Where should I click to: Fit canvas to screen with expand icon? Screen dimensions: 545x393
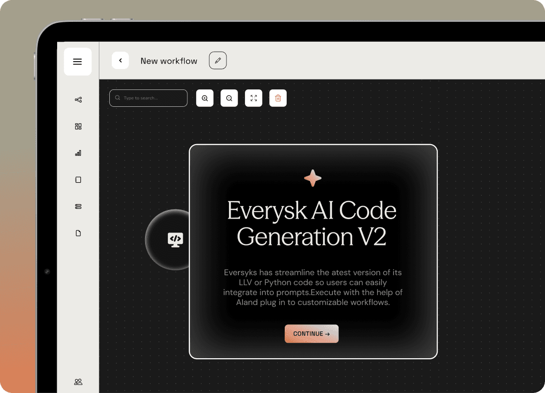click(x=254, y=98)
